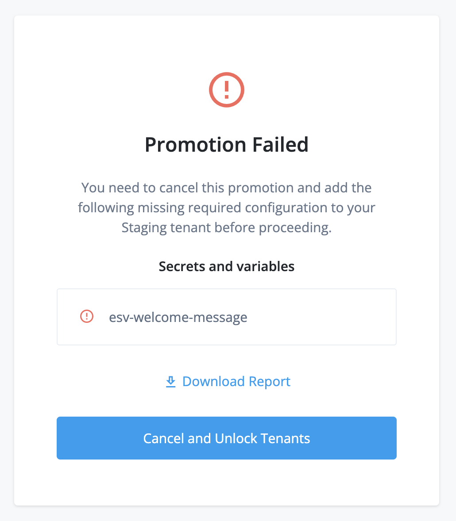The image size is (456, 521).
Task: Click the Promotion Failed title text
Action: click(226, 145)
